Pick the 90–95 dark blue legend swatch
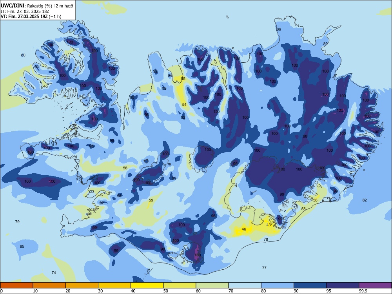Image resolution: width=392 pixels, height=294 pixels. pos(310,285)
